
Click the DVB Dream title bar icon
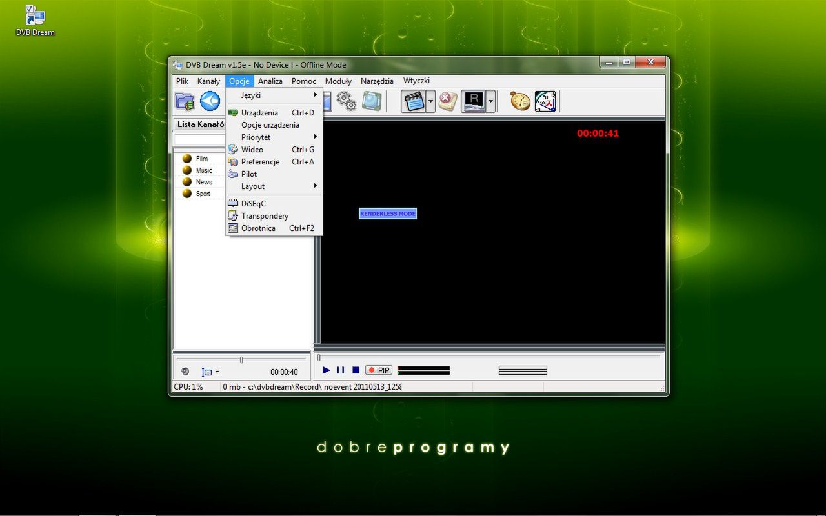pos(178,64)
